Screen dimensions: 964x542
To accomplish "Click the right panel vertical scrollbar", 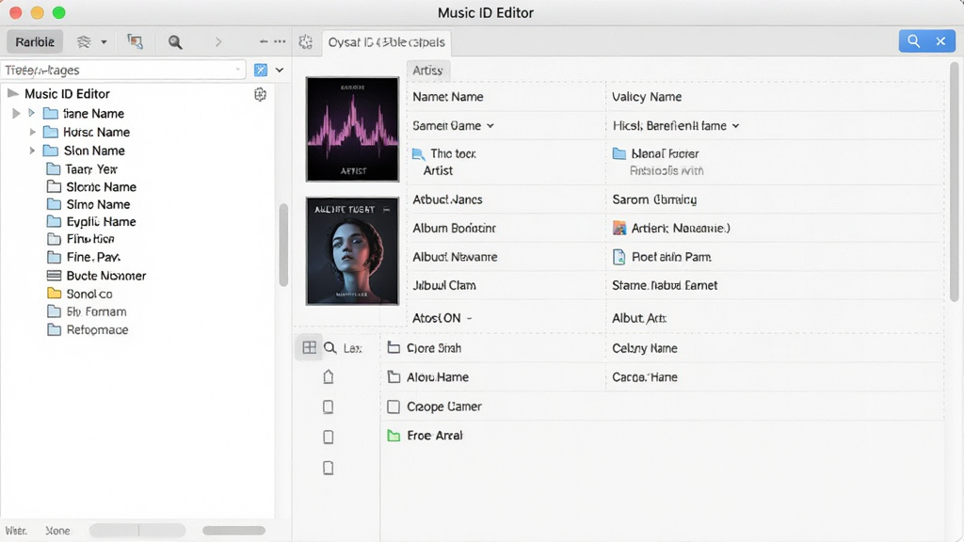I will [955, 182].
